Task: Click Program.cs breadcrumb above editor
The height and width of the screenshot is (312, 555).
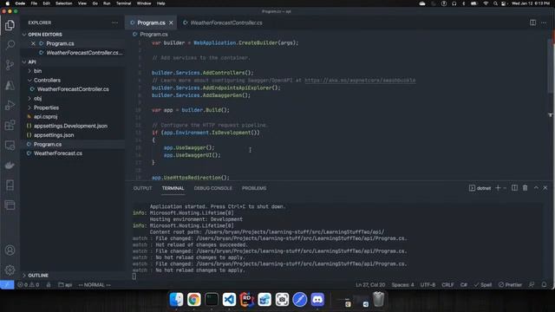Action: (x=153, y=35)
